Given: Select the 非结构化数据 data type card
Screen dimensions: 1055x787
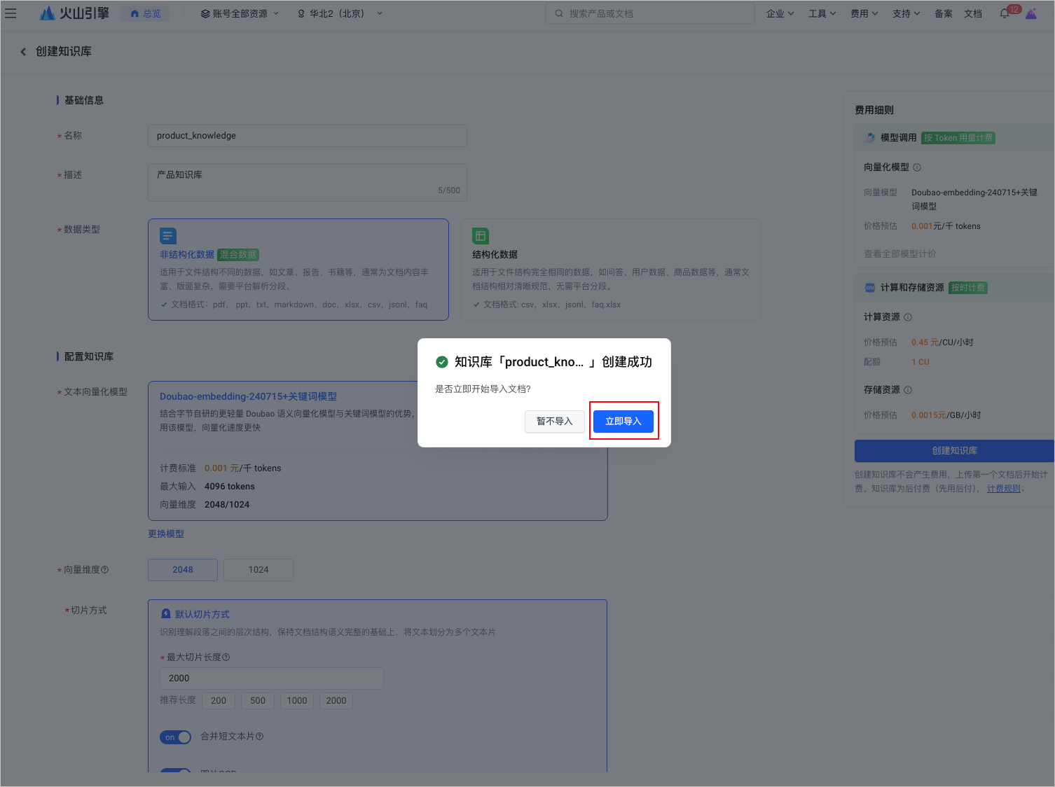Looking at the screenshot, I should (x=298, y=270).
